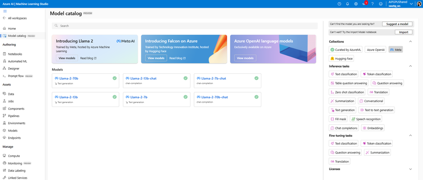Viewport: 423px width, 180px height.
Task: Click the Linked Services icon
Action: [x=5, y=178]
